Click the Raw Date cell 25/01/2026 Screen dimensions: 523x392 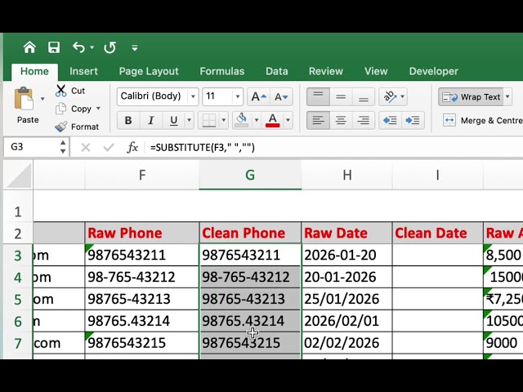pos(346,299)
